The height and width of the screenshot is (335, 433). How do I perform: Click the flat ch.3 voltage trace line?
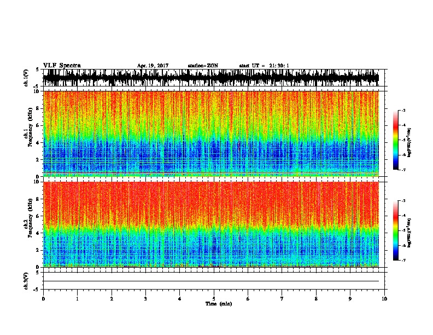211,281
